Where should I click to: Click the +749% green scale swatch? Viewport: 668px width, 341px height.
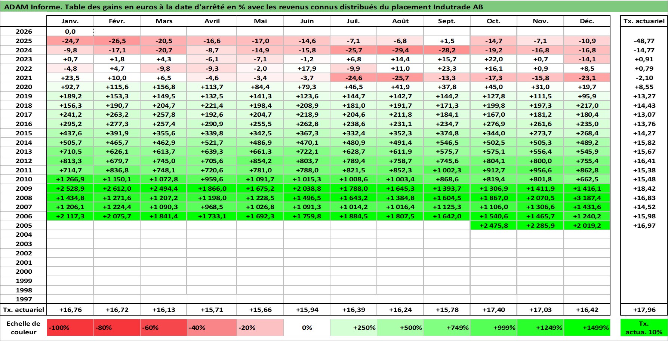coord(447,328)
